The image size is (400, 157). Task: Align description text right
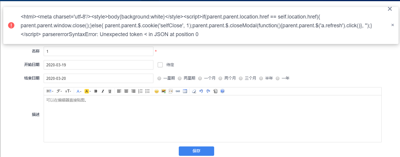click(x=133, y=91)
